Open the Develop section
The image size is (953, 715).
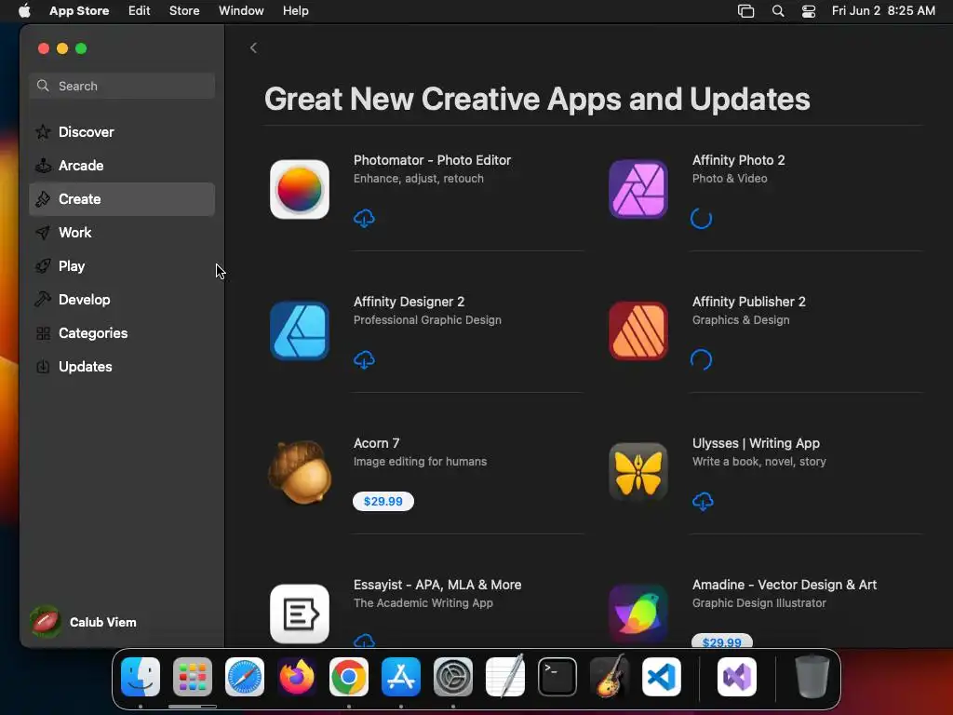pos(122,299)
